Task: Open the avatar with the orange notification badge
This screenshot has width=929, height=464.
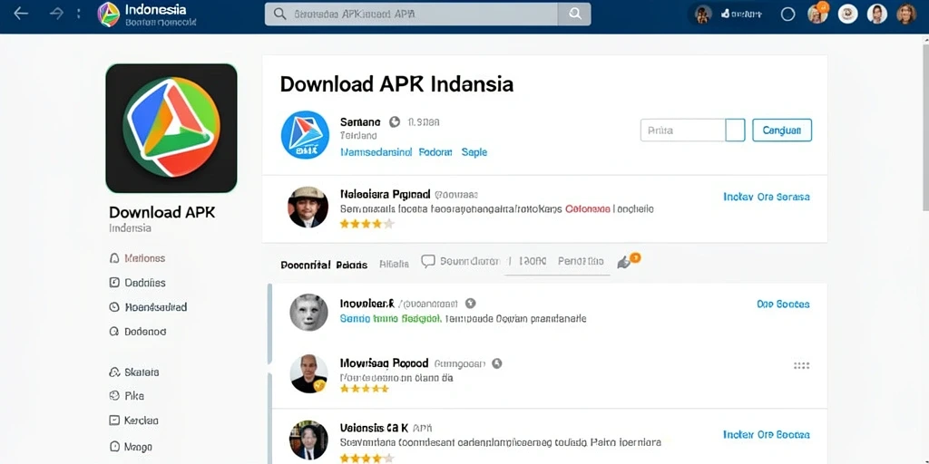Action: pos(817,14)
